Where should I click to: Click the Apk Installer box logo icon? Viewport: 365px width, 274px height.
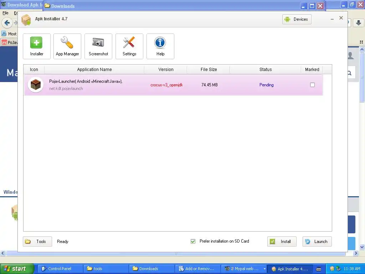click(26, 20)
